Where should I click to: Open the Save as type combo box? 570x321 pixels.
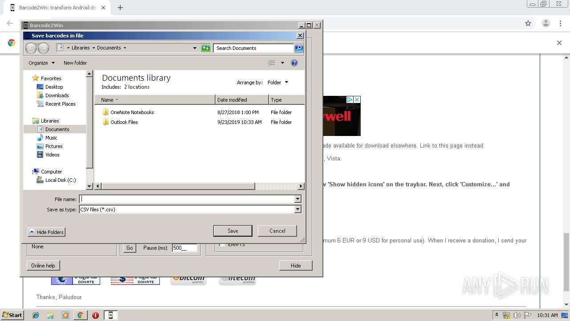190,209
